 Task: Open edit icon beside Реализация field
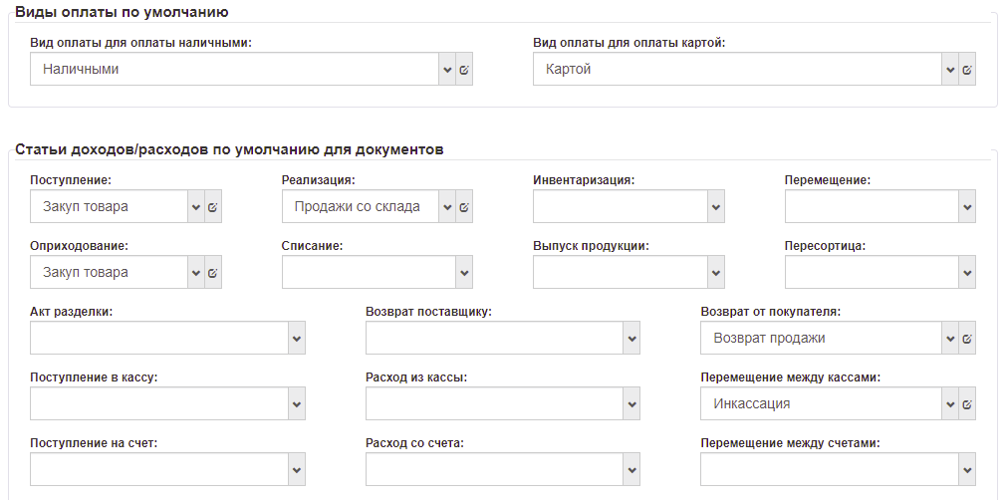(464, 207)
